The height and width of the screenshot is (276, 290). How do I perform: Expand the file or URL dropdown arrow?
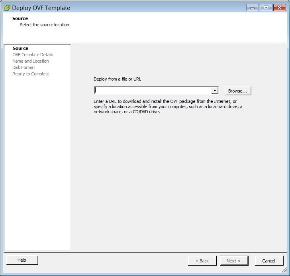click(x=215, y=91)
